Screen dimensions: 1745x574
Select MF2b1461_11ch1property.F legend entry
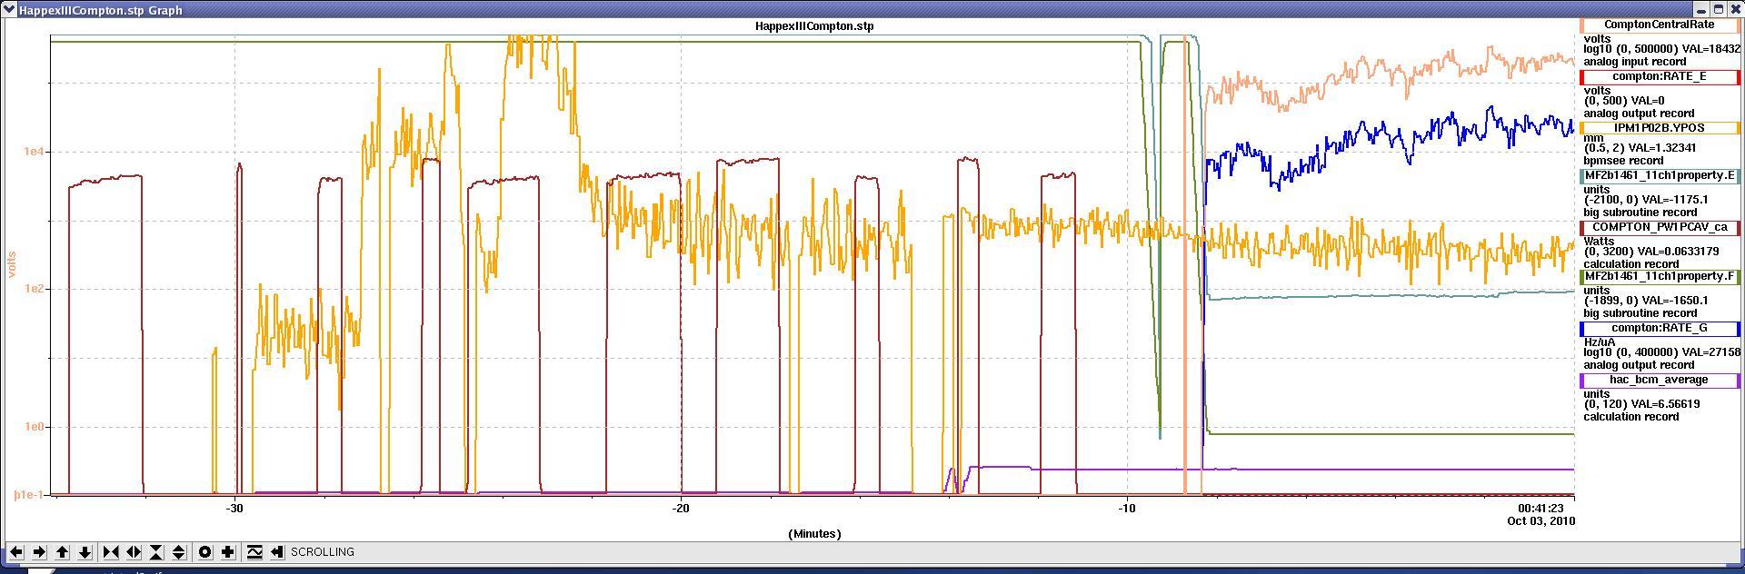click(x=1660, y=276)
